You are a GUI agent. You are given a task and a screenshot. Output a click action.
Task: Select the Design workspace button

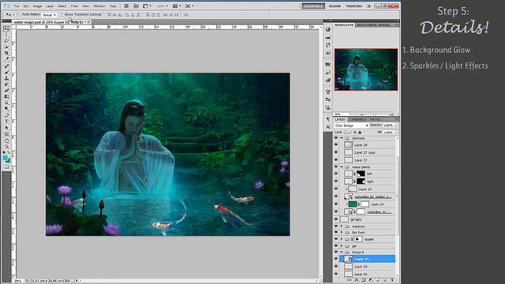(x=335, y=6)
